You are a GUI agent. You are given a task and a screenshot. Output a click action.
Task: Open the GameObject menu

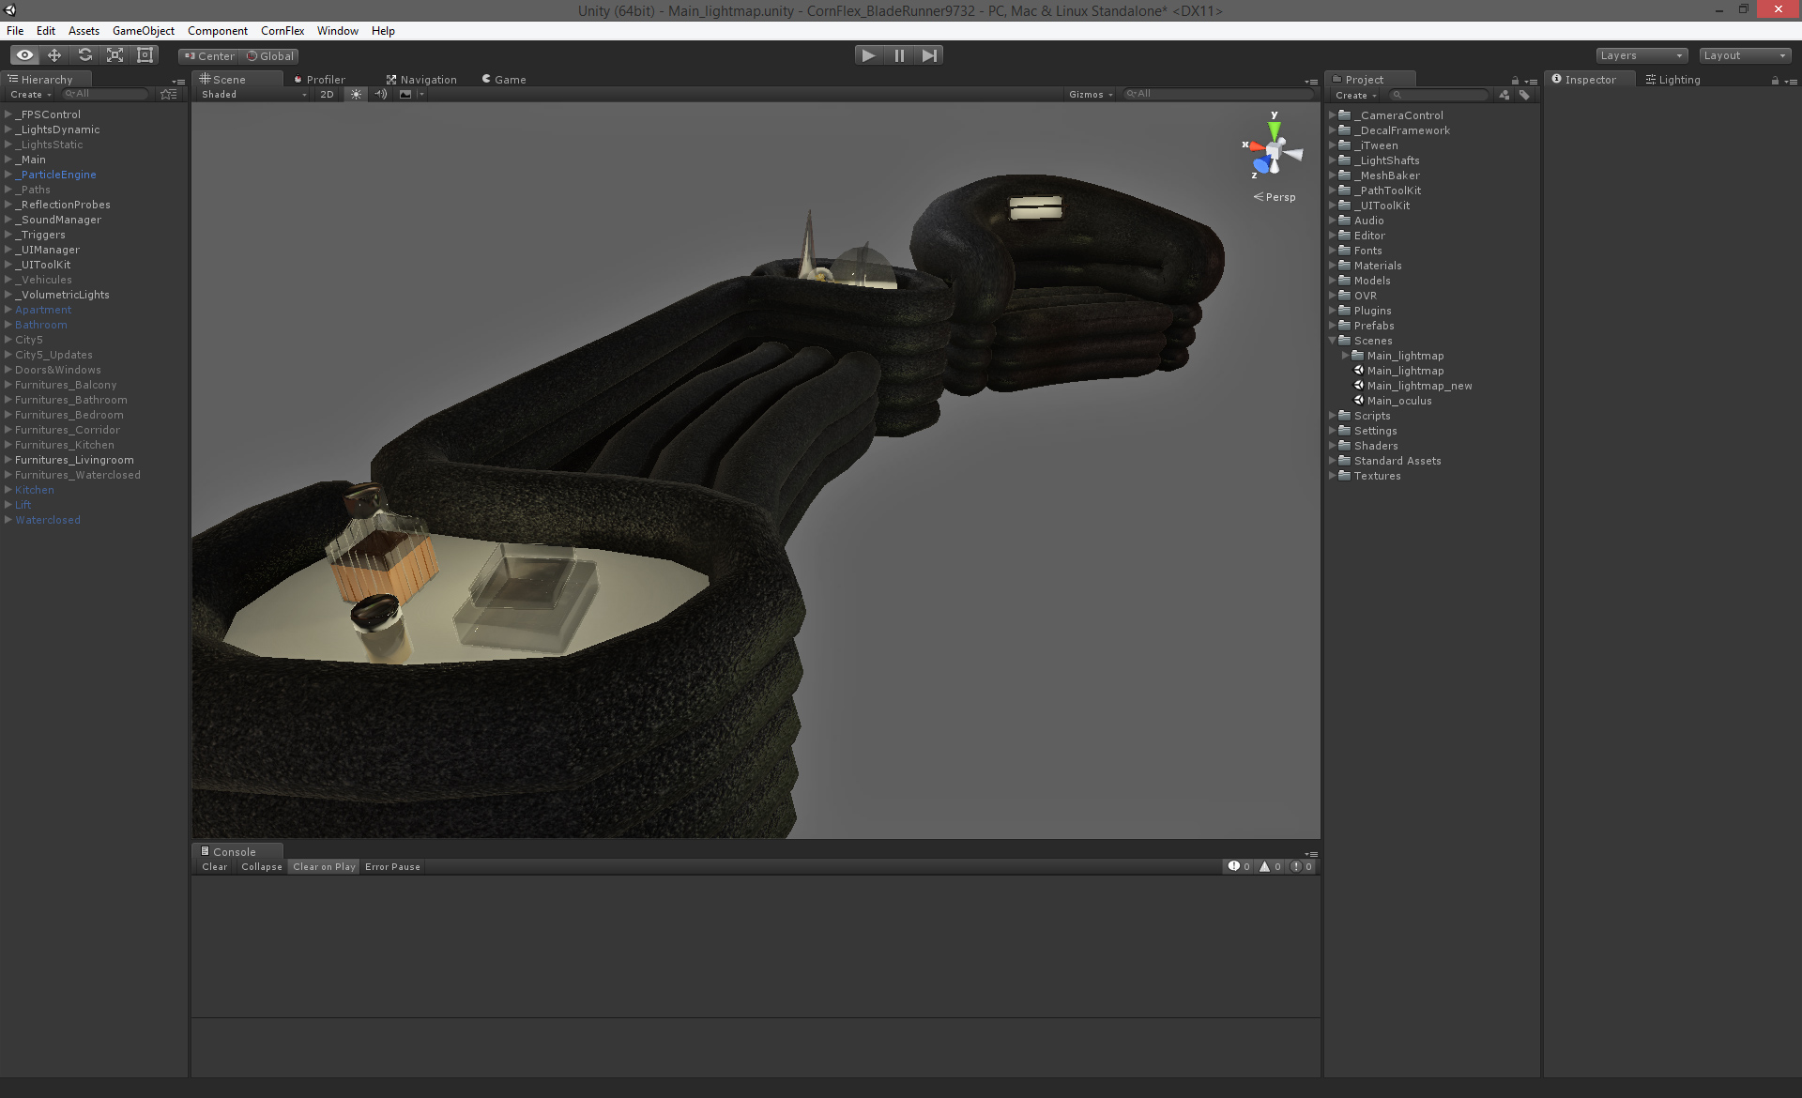(143, 31)
